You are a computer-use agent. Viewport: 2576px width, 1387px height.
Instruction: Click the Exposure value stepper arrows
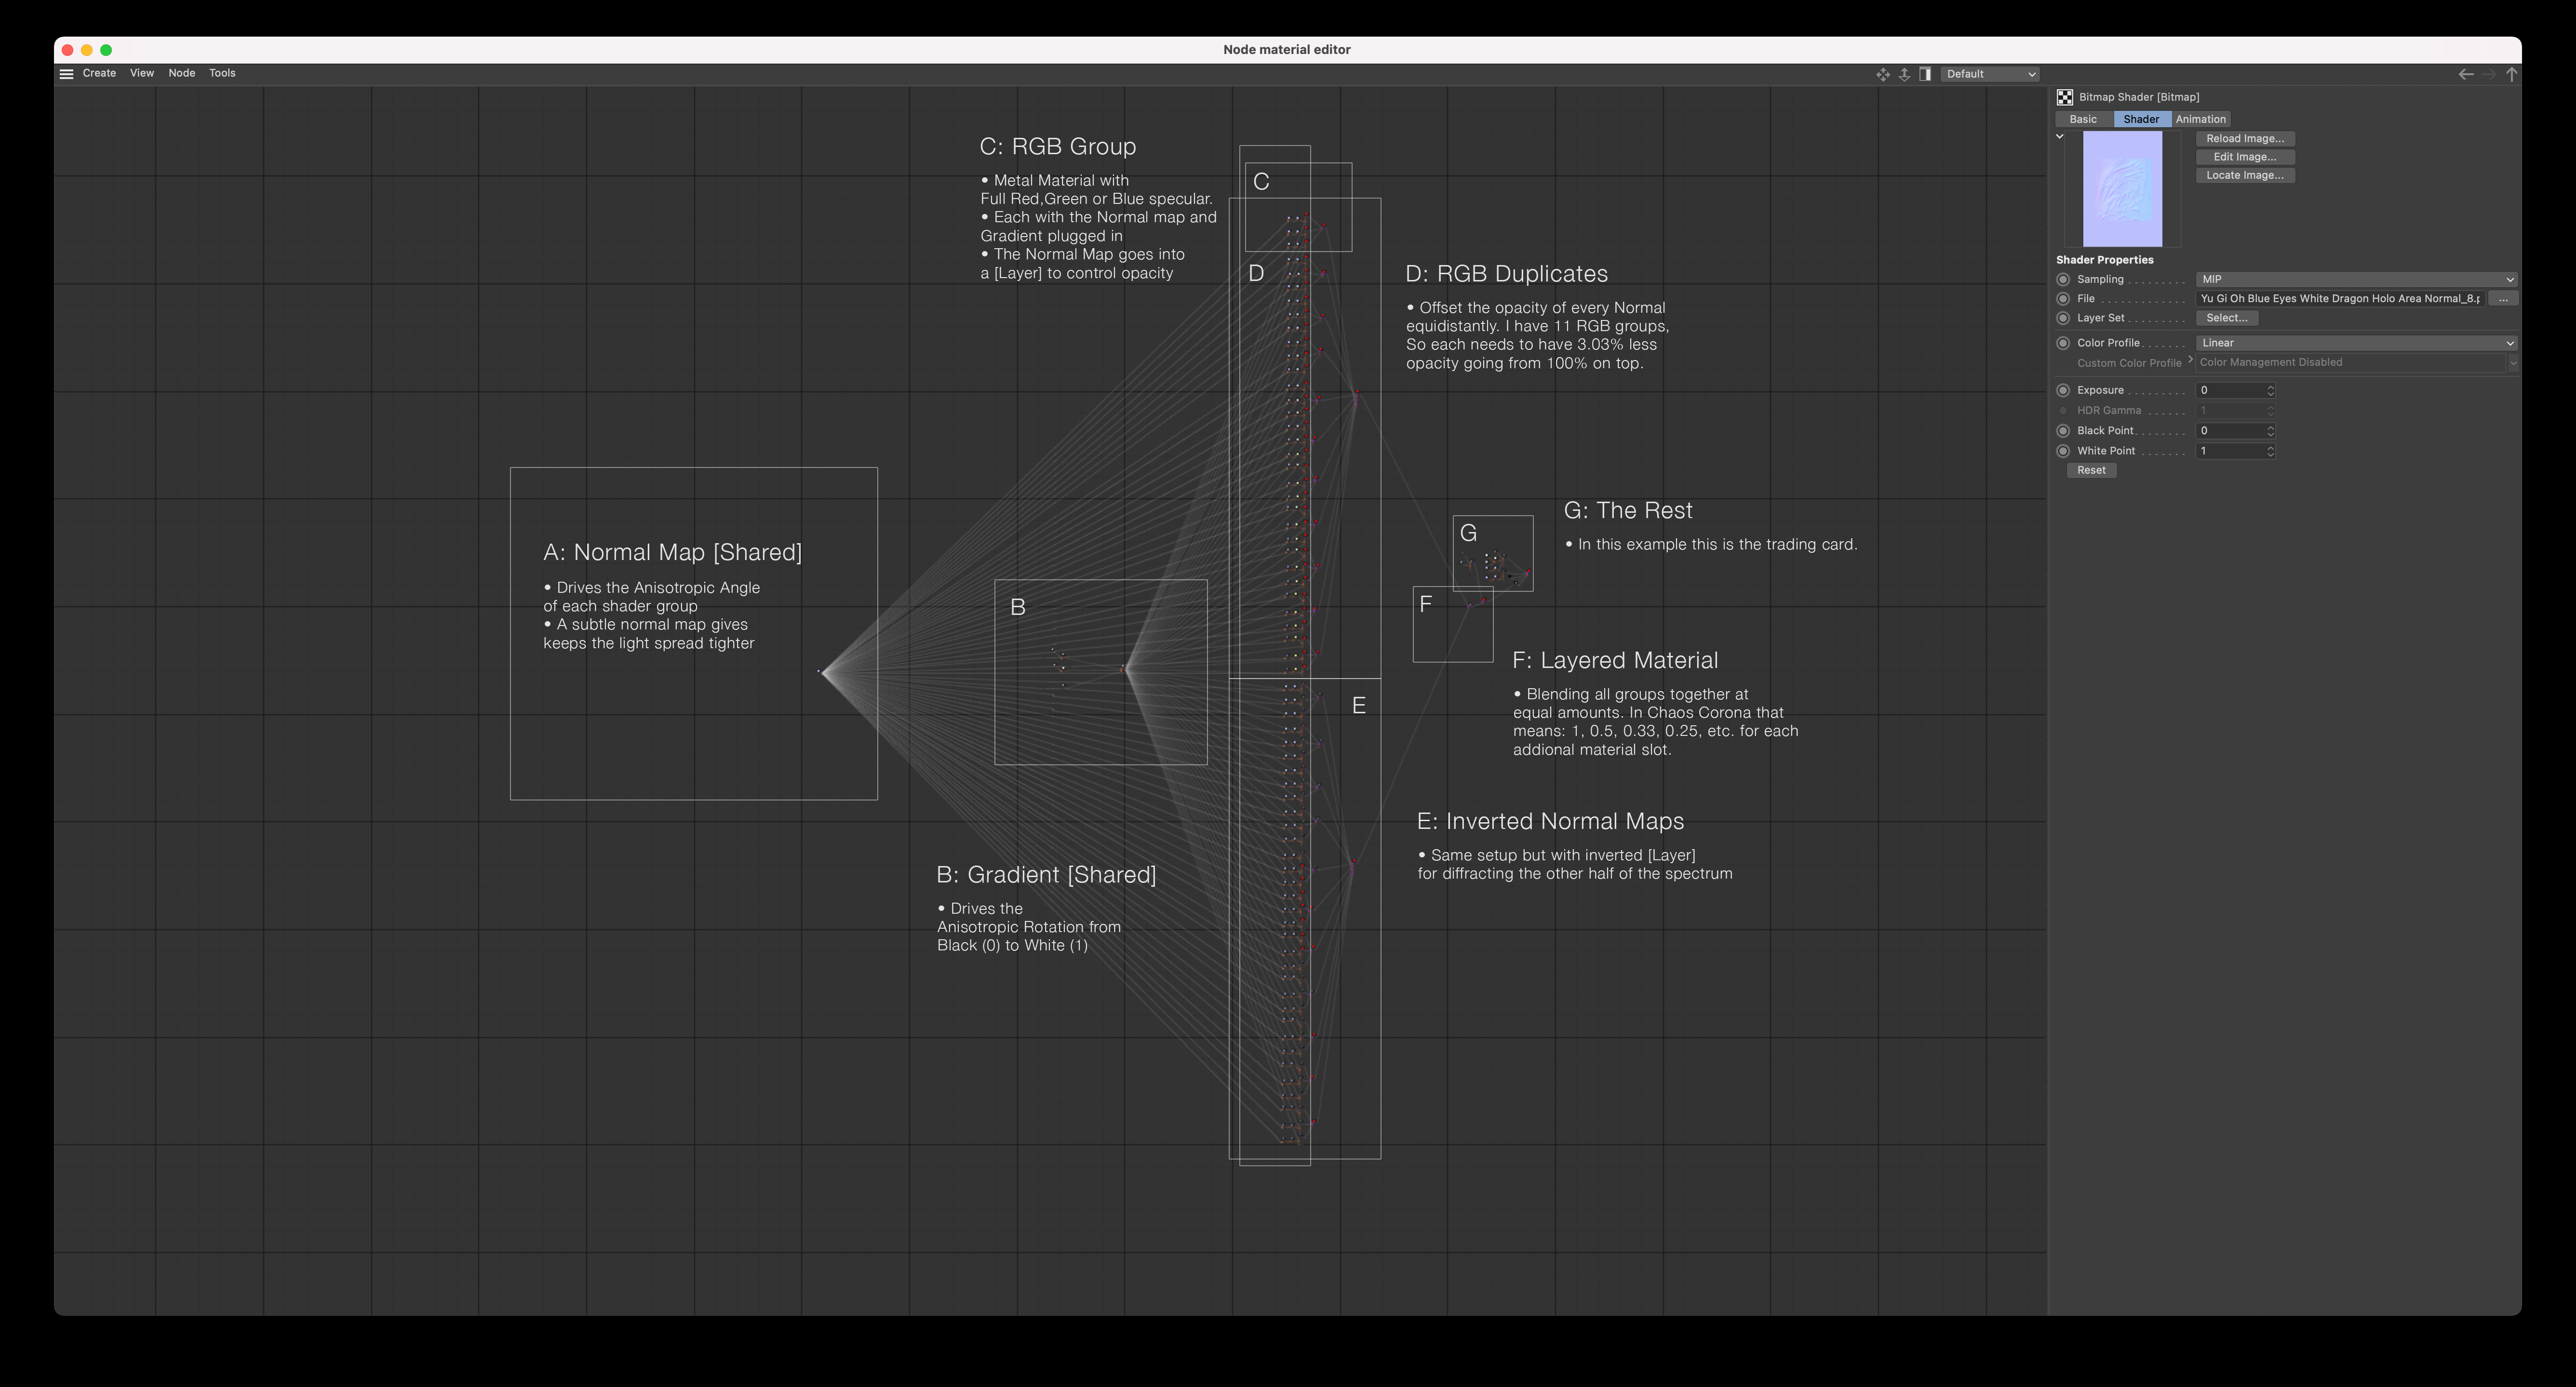(2270, 390)
